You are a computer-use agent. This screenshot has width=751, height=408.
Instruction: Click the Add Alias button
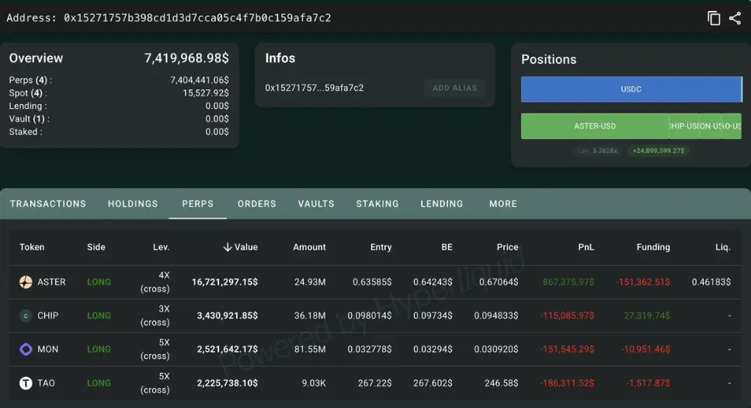click(454, 88)
